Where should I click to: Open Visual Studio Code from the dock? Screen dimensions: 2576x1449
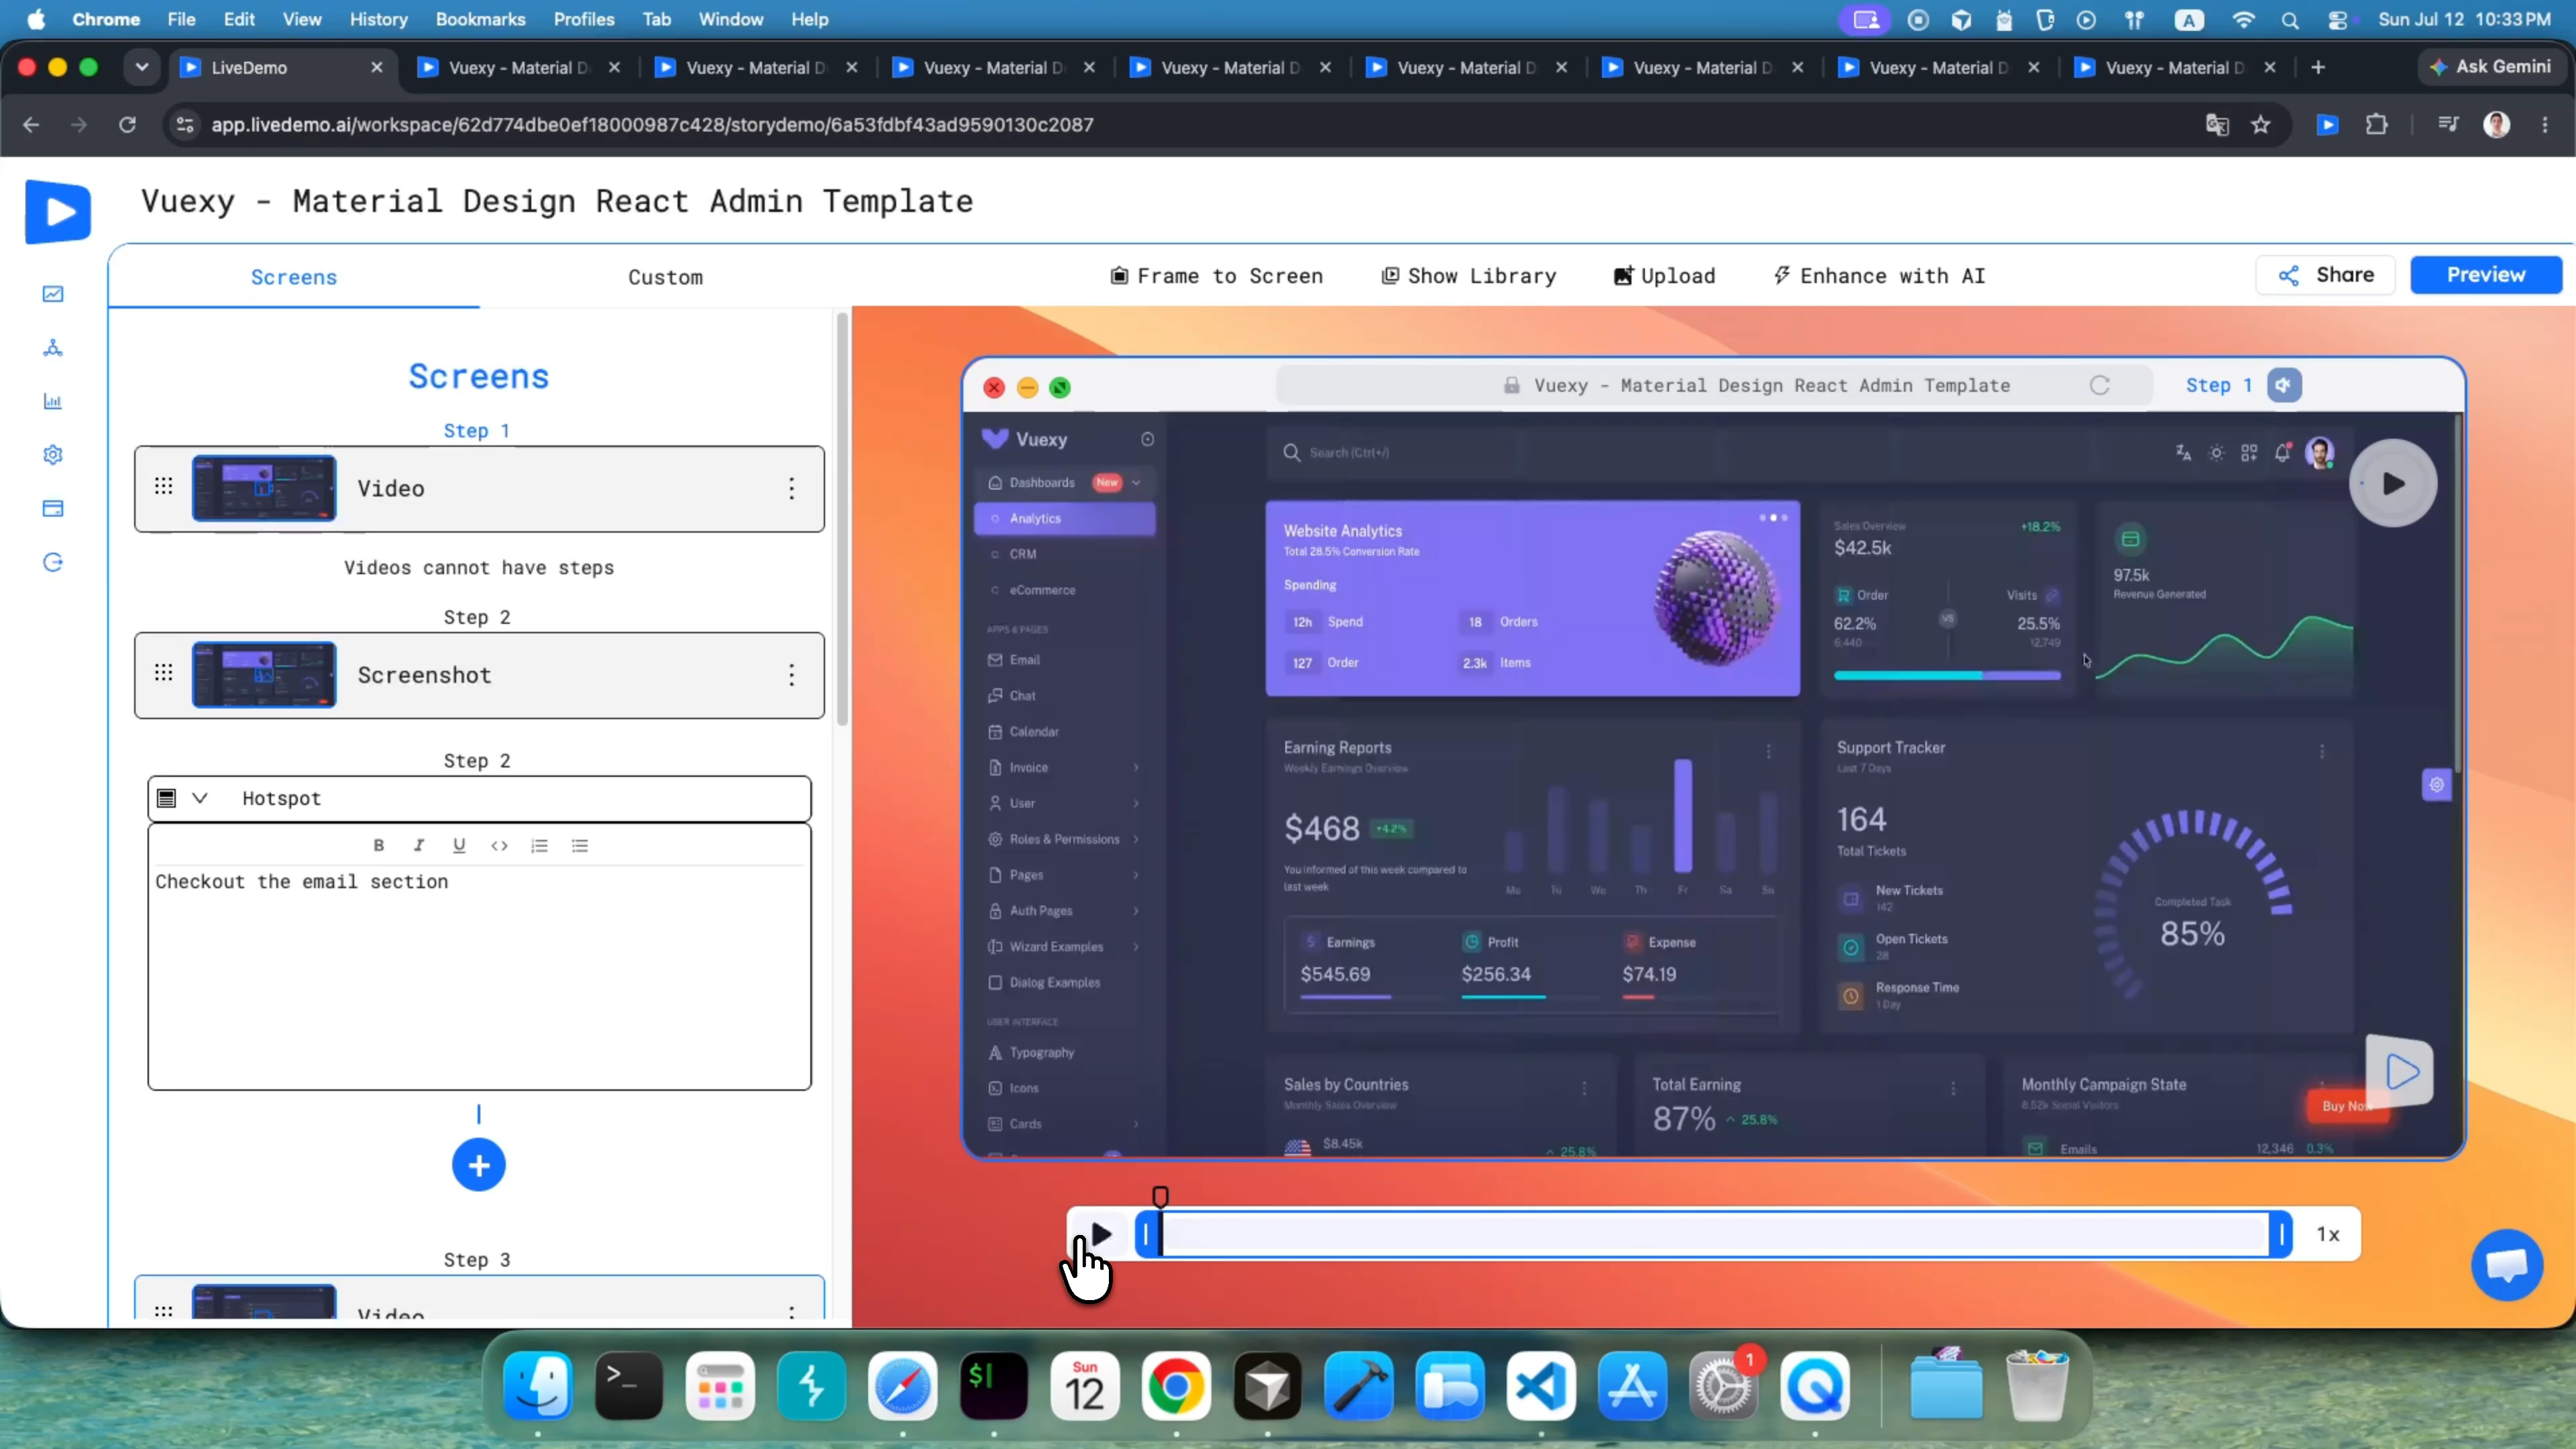(x=1541, y=1386)
